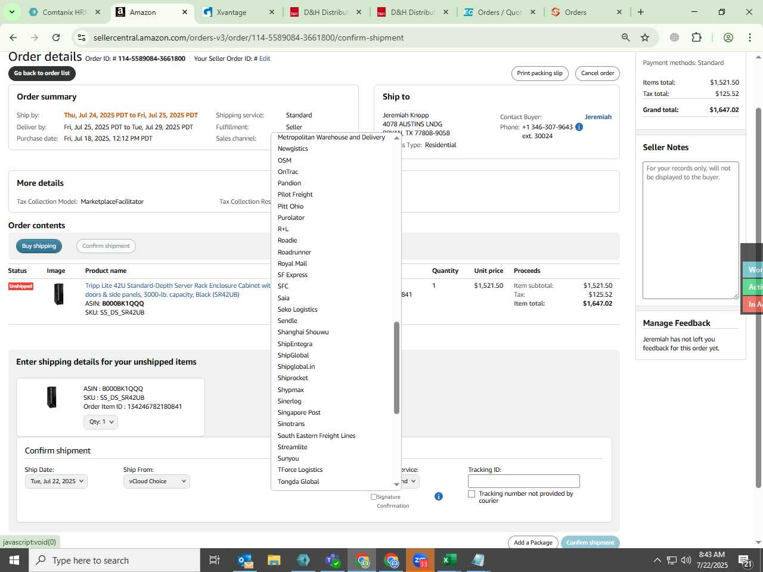
Task: Select Purolator from the carrier list
Action: coord(291,217)
